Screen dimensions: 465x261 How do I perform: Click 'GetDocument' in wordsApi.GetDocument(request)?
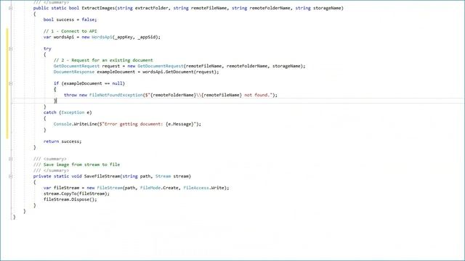tap(179, 72)
